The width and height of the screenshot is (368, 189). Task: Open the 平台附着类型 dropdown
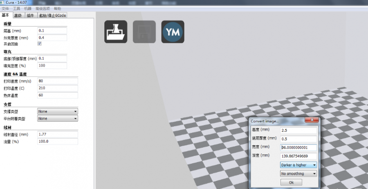tap(58, 118)
